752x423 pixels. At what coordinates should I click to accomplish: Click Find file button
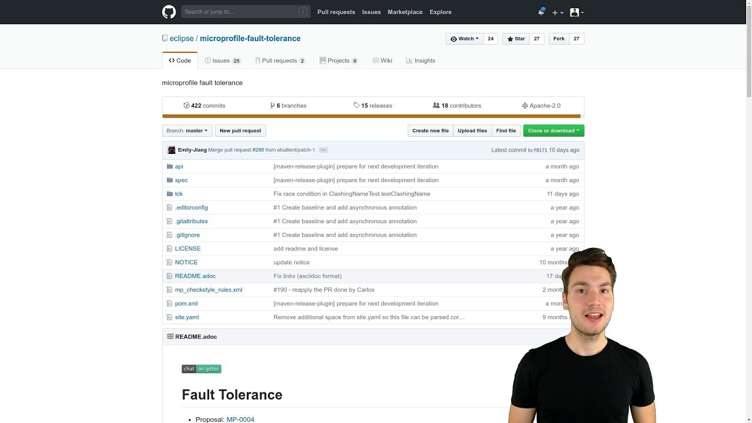pos(506,130)
